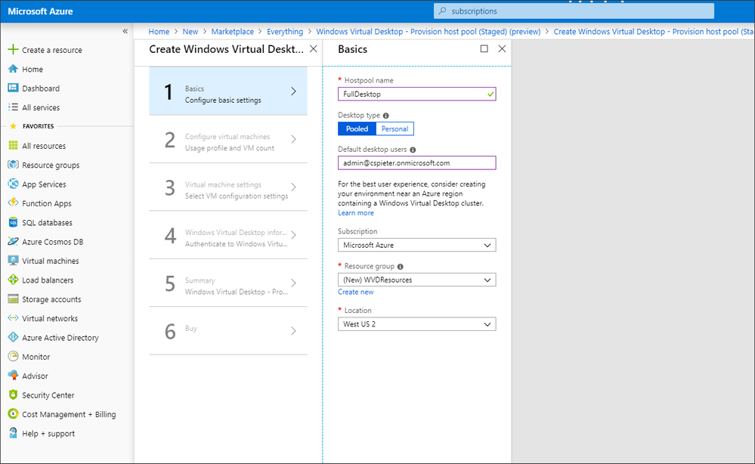Screen dimensions: 755x464
Task: Click the Hostpool name input field
Action: click(416, 94)
